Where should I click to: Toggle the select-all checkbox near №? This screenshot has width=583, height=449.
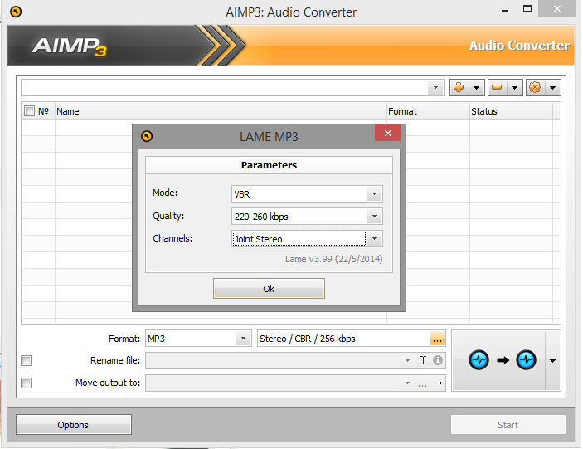tap(29, 111)
